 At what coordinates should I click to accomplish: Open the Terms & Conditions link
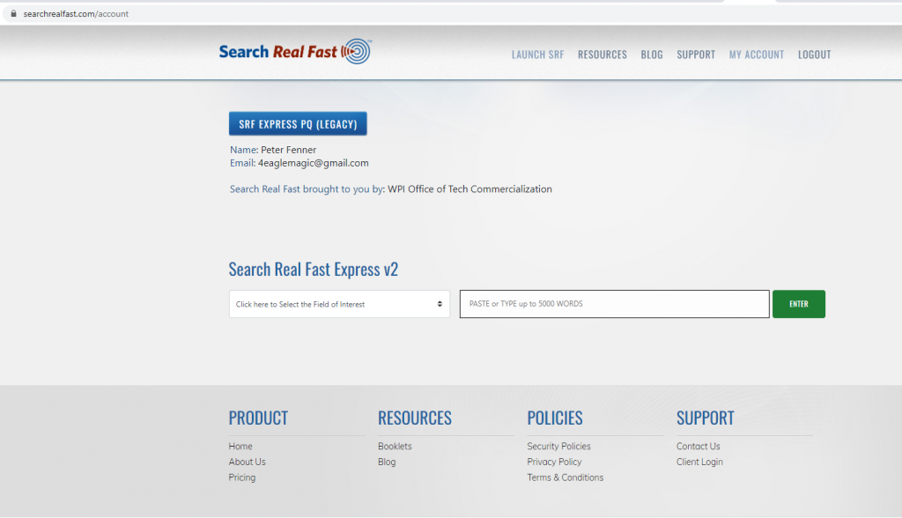[565, 477]
